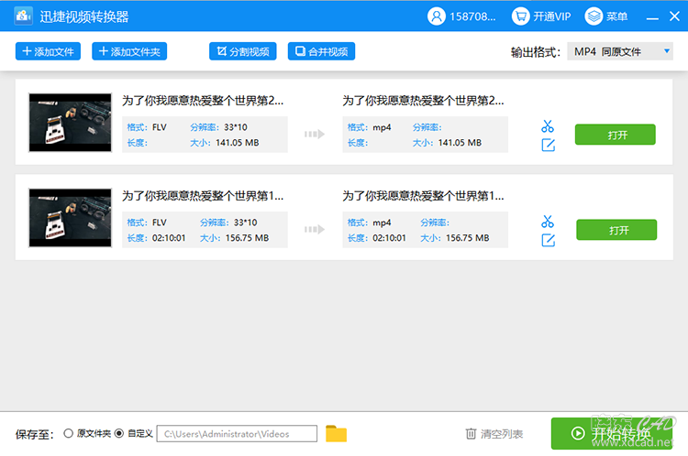Image resolution: width=688 pixels, height=456 pixels.
Task: Expand the 输出格式 MP4 dropdown
Action: point(620,51)
